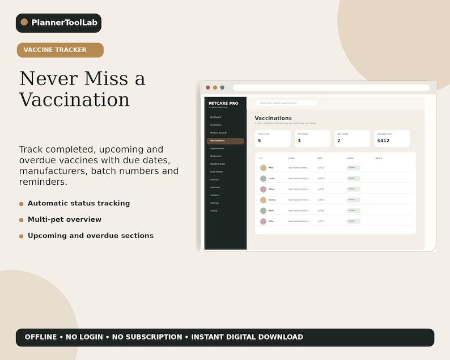Click the browser address bar in mockup
Image resolution: width=450 pixels, height=360 pixels.
pyautogui.click(x=332, y=87)
